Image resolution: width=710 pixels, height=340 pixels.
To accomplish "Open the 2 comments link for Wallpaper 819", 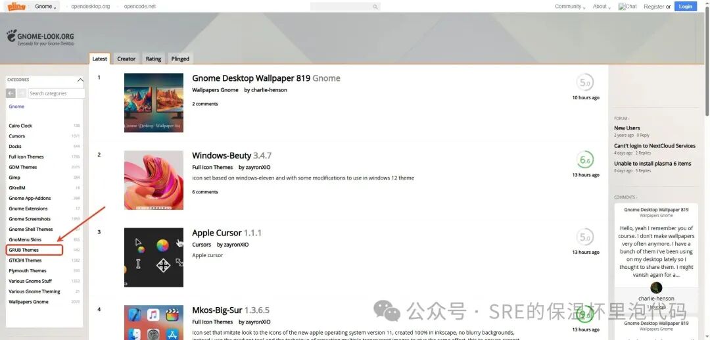I will click(x=205, y=104).
